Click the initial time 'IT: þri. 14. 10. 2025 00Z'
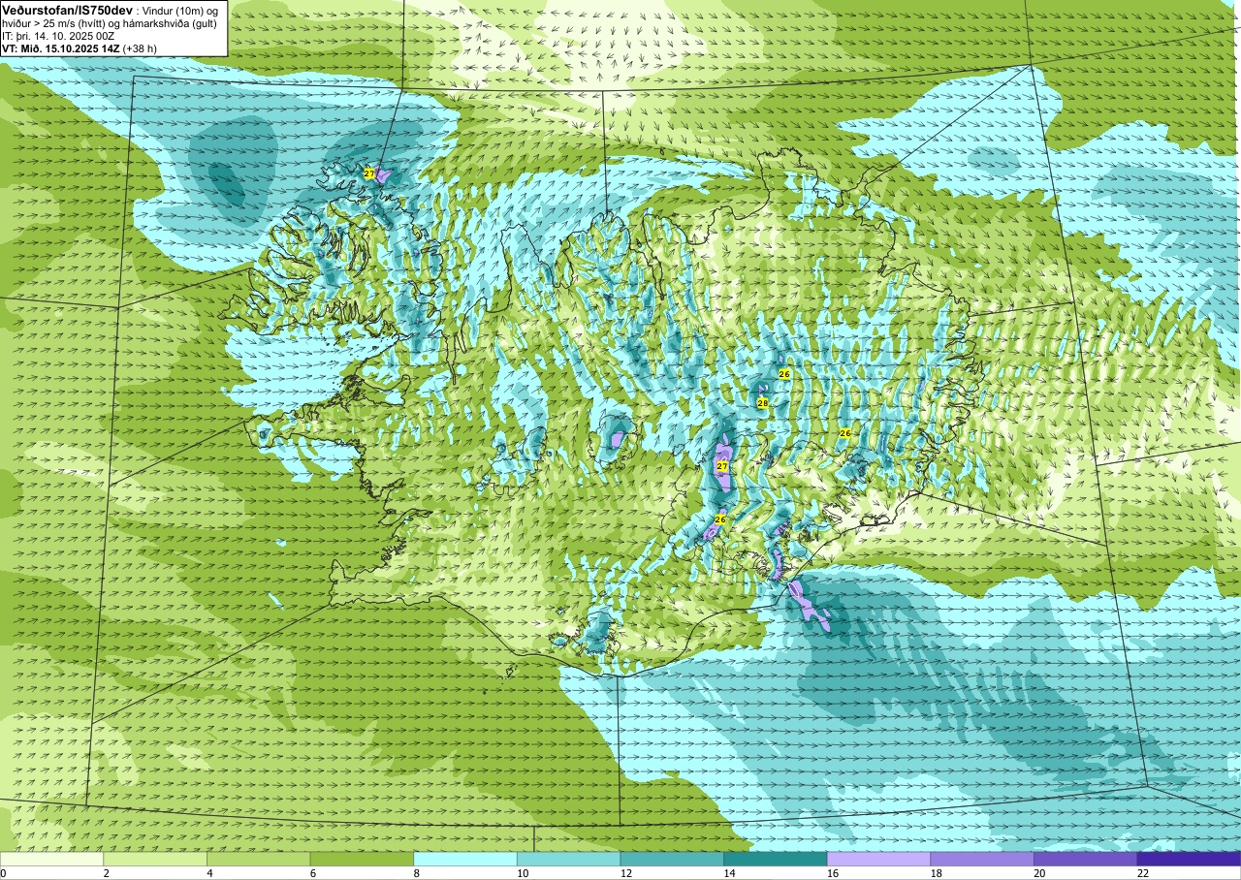The width and height of the screenshot is (1241, 880). click(x=58, y=35)
